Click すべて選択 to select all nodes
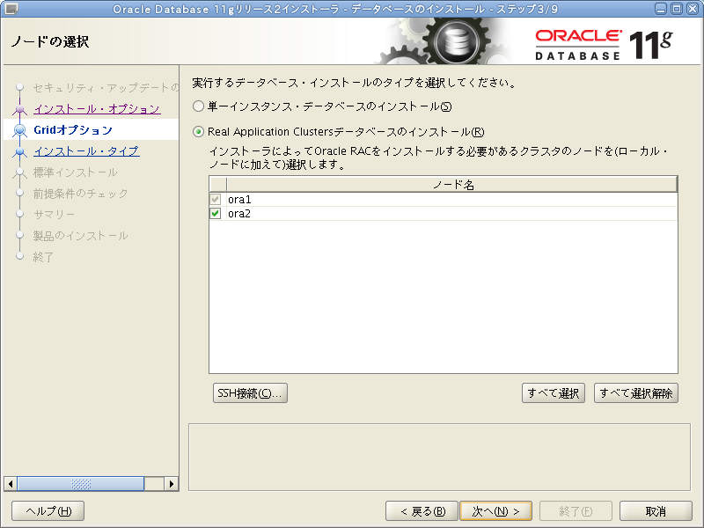 pyautogui.click(x=554, y=393)
